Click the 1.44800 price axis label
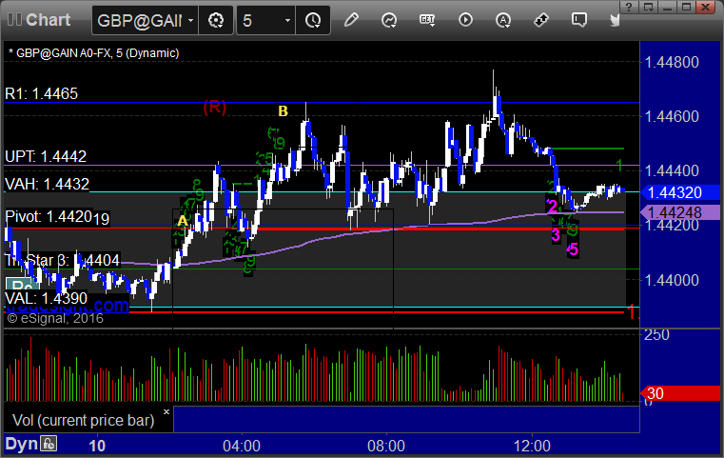 pyautogui.click(x=672, y=62)
